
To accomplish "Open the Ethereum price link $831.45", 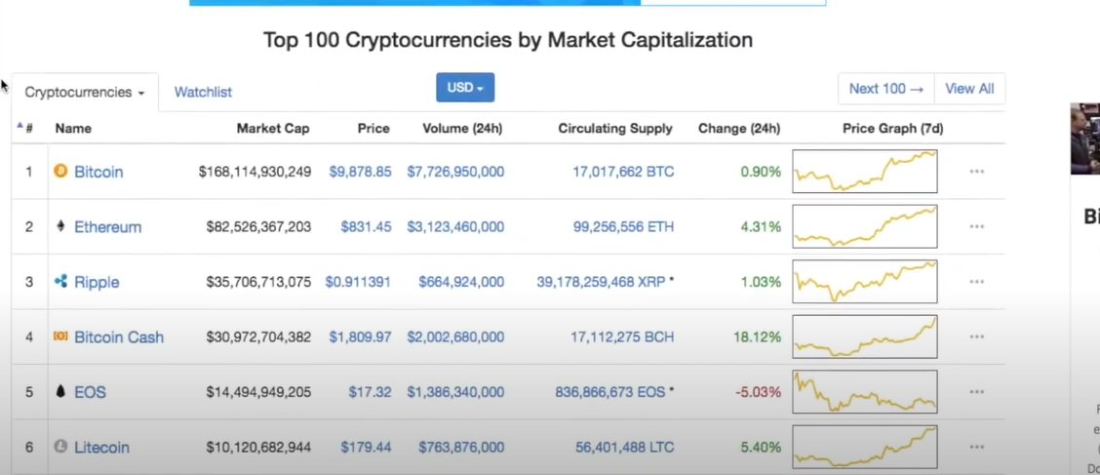I will pos(366,226).
